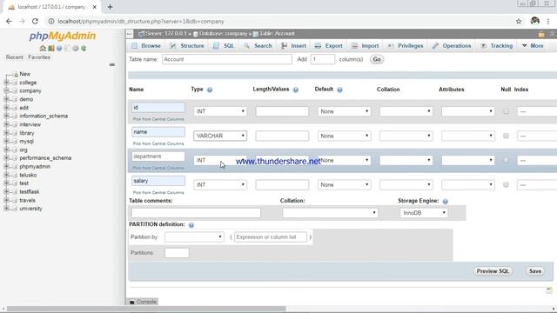Open table Collation dropdown below columns
This screenshot has width=557, height=313.
click(x=330, y=213)
